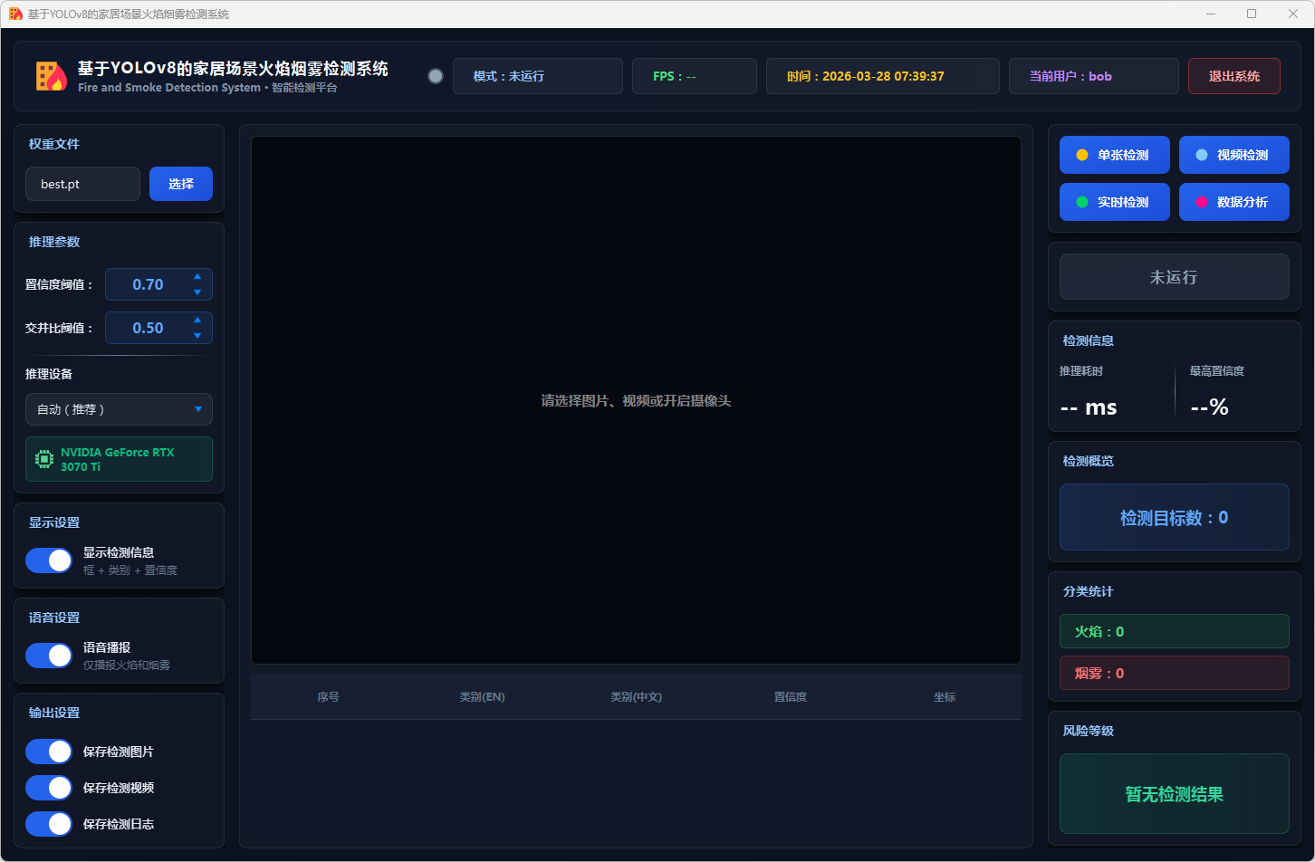Toggle 保存检测日志 switch
Viewport: 1315px width, 862px height.
pos(49,824)
